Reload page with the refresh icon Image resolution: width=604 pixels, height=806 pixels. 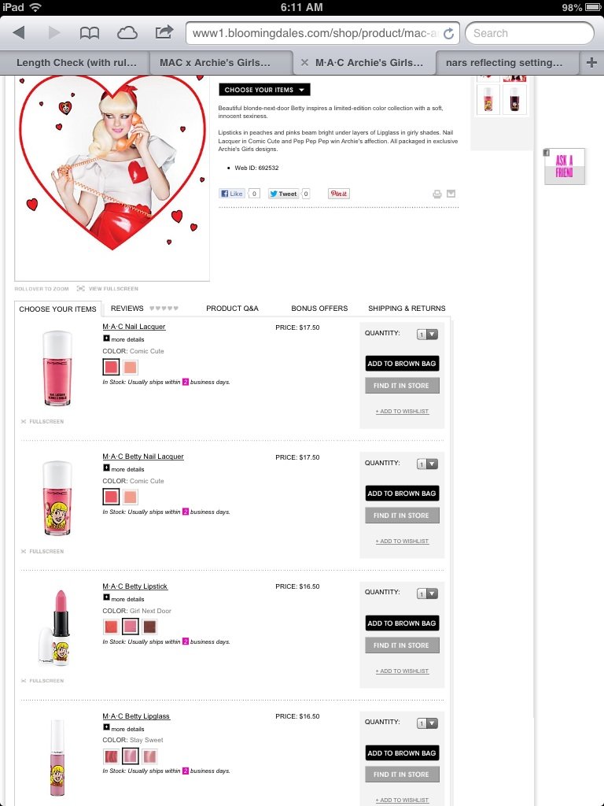tap(448, 33)
